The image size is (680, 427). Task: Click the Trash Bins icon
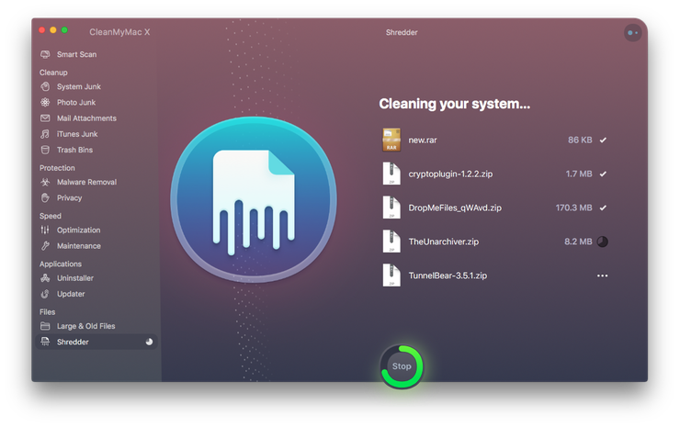click(x=45, y=150)
